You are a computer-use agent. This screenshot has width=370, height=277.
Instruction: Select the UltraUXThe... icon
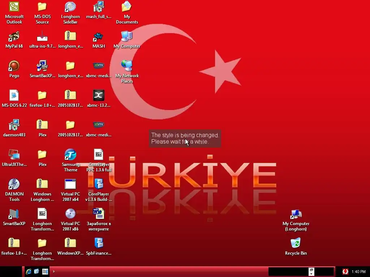[x=14, y=155]
